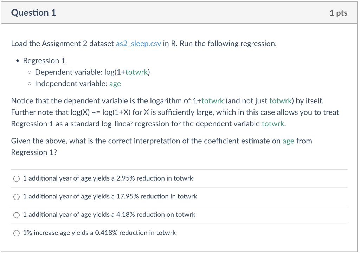Click the "Dependent variable:" label text
This screenshot has height=254, width=360.
(x=69, y=72)
